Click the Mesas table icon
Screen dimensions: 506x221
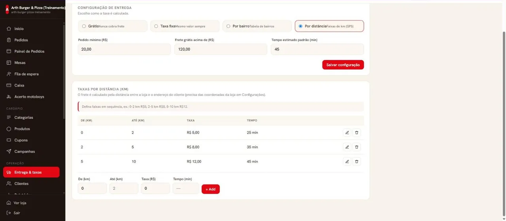(9, 62)
